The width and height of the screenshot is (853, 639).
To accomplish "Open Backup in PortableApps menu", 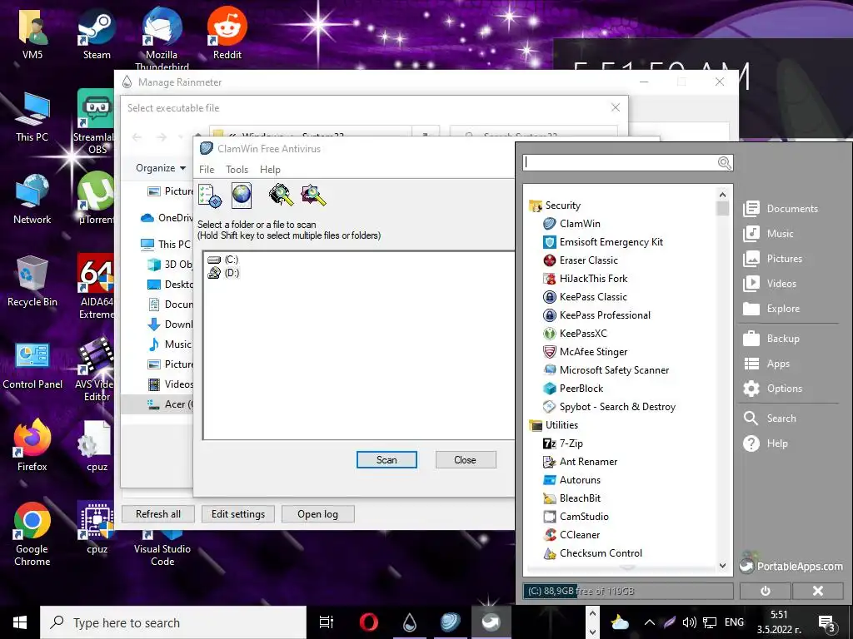I will pyautogui.click(x=771, y=339).
